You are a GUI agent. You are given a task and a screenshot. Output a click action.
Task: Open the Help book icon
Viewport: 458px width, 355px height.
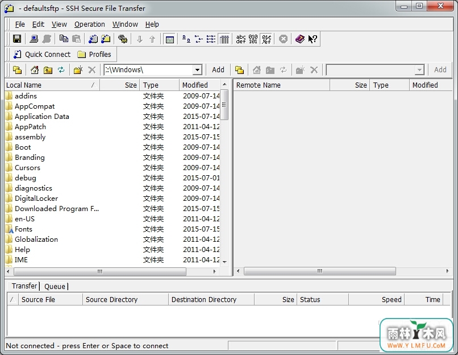pyautogui.click(x=300, y=39)
